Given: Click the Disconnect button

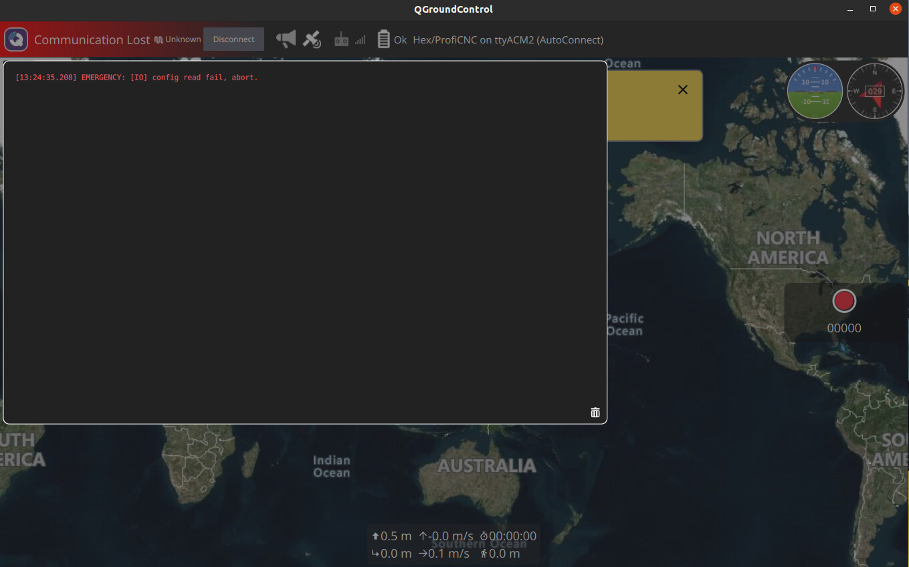Looking at the screenshot, I should click(x=233, y=39).
